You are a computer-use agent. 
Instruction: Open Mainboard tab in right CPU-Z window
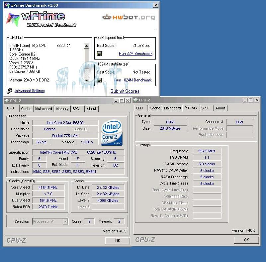point(172,108)
